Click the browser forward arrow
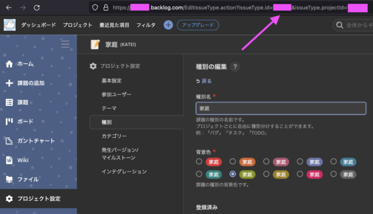This screenshot has width=373, height=214. point(23,8)
